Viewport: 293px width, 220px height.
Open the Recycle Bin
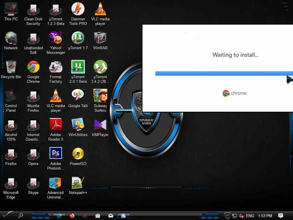[11, 70]
